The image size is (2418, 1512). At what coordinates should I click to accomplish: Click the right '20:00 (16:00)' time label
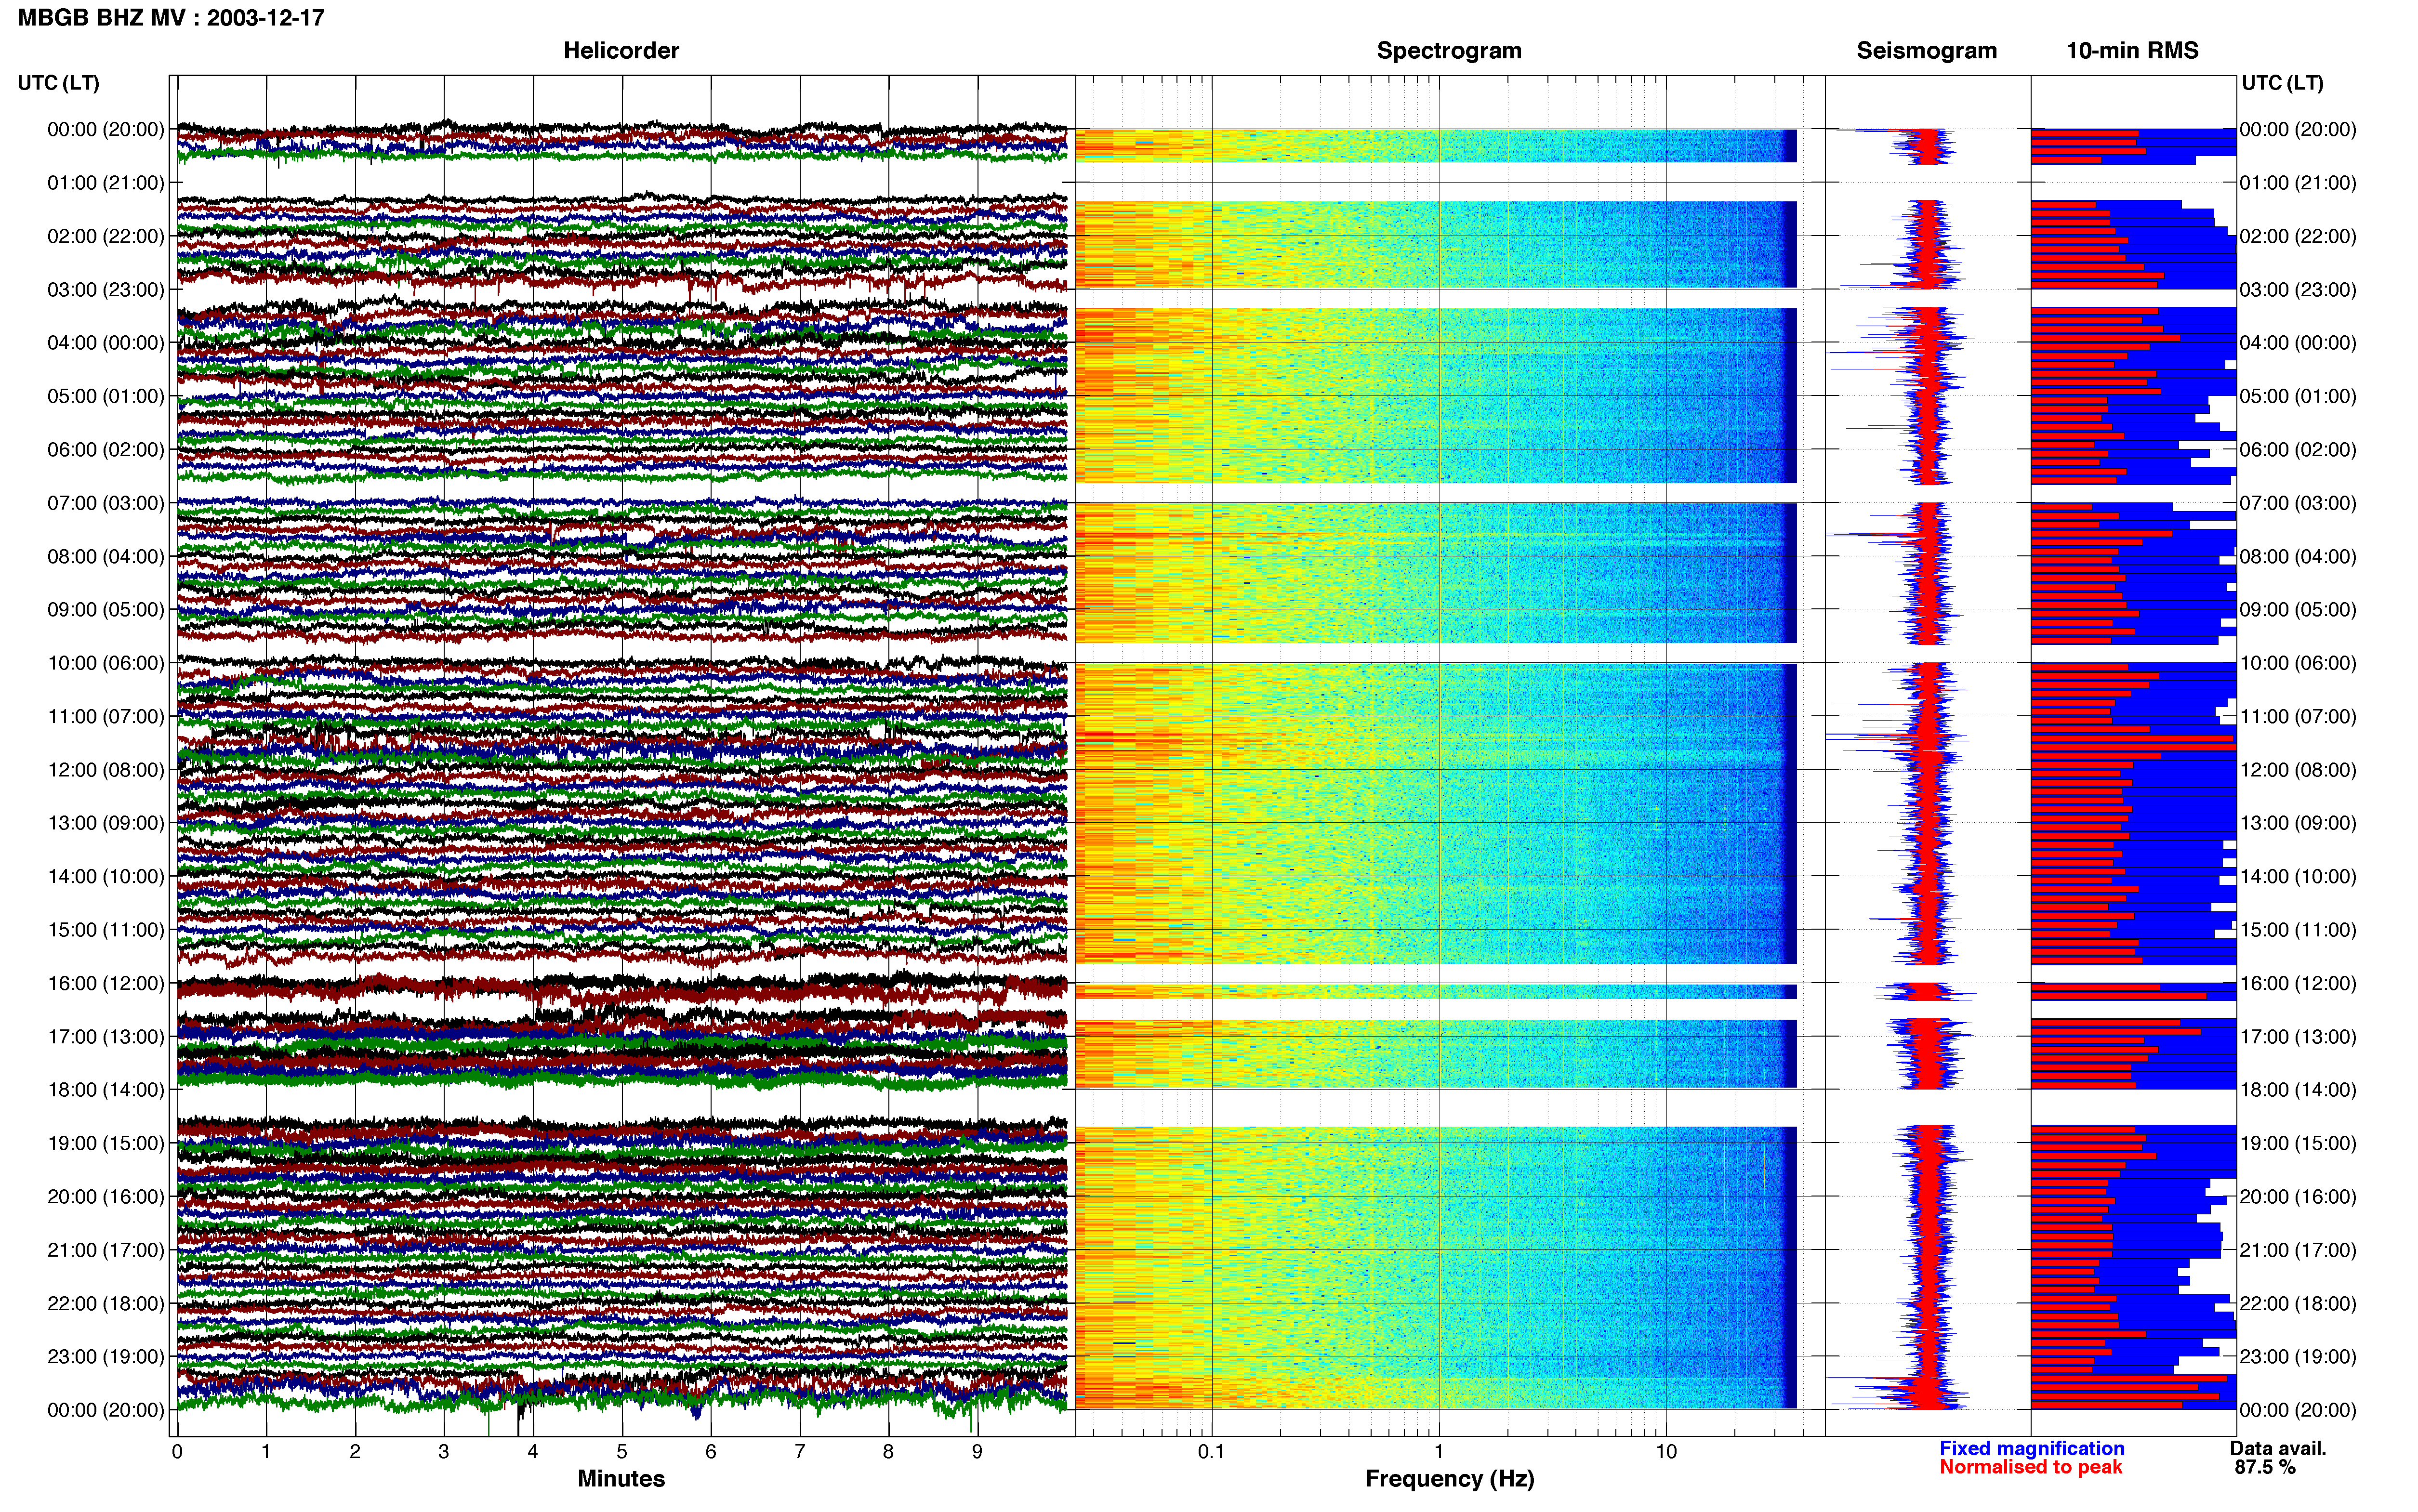click(x=2298, y=1197)
